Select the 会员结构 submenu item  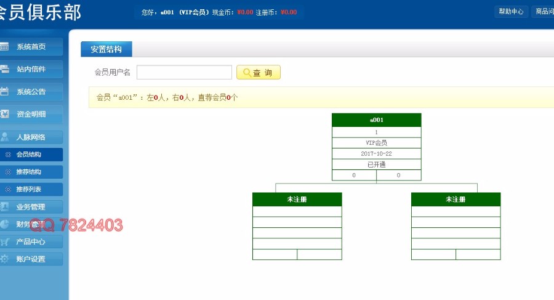pos(29,155)
